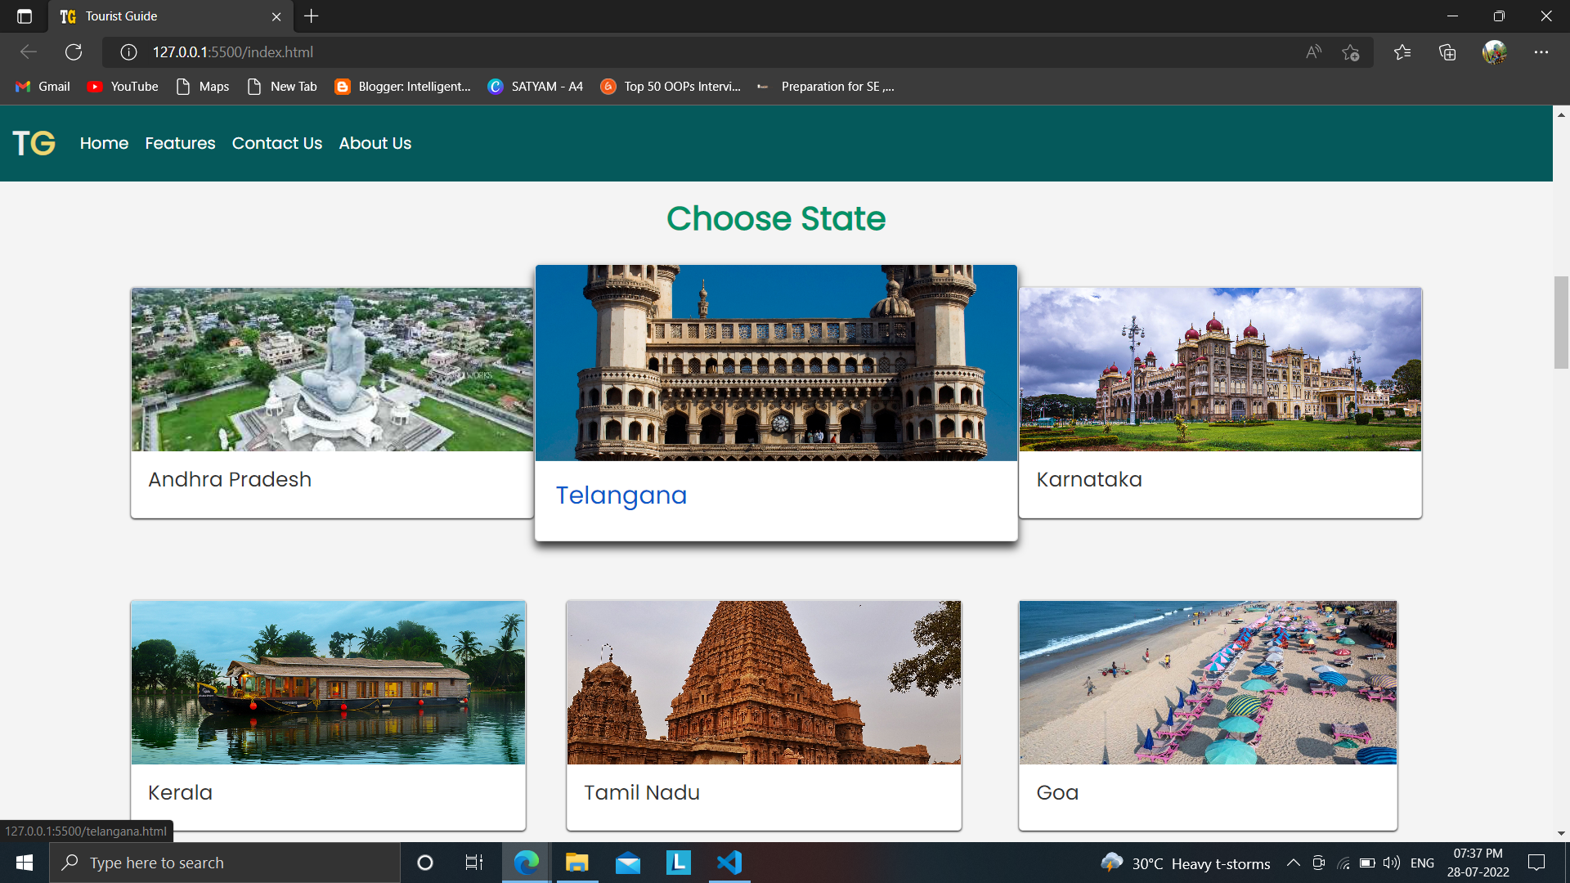Viewport: 1570px width, 883px height.
Task: Open the Settings and more menu
Action: [1542, 52]
